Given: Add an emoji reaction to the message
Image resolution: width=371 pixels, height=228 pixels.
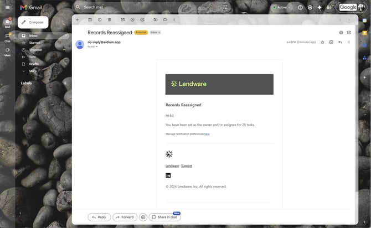Looking at the screenshot, I should 331,42.
